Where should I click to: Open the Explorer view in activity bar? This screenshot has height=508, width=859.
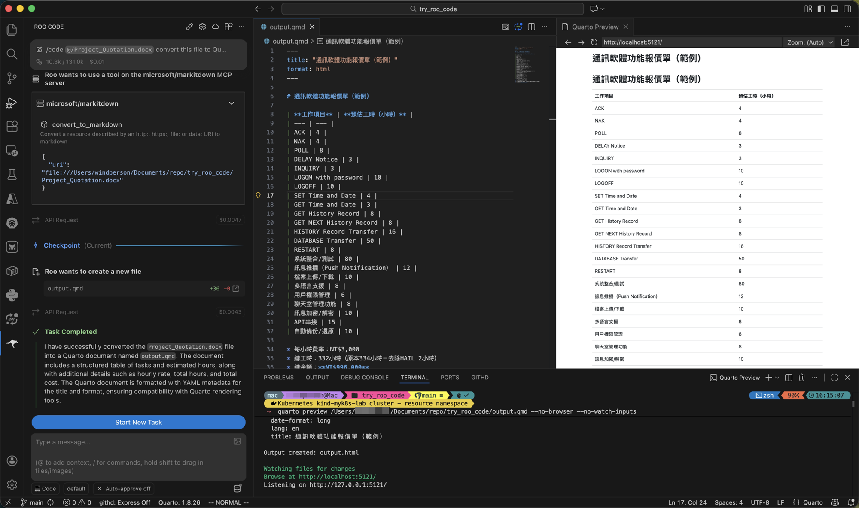(12, 30)
